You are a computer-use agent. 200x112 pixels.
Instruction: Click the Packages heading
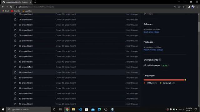148,42
